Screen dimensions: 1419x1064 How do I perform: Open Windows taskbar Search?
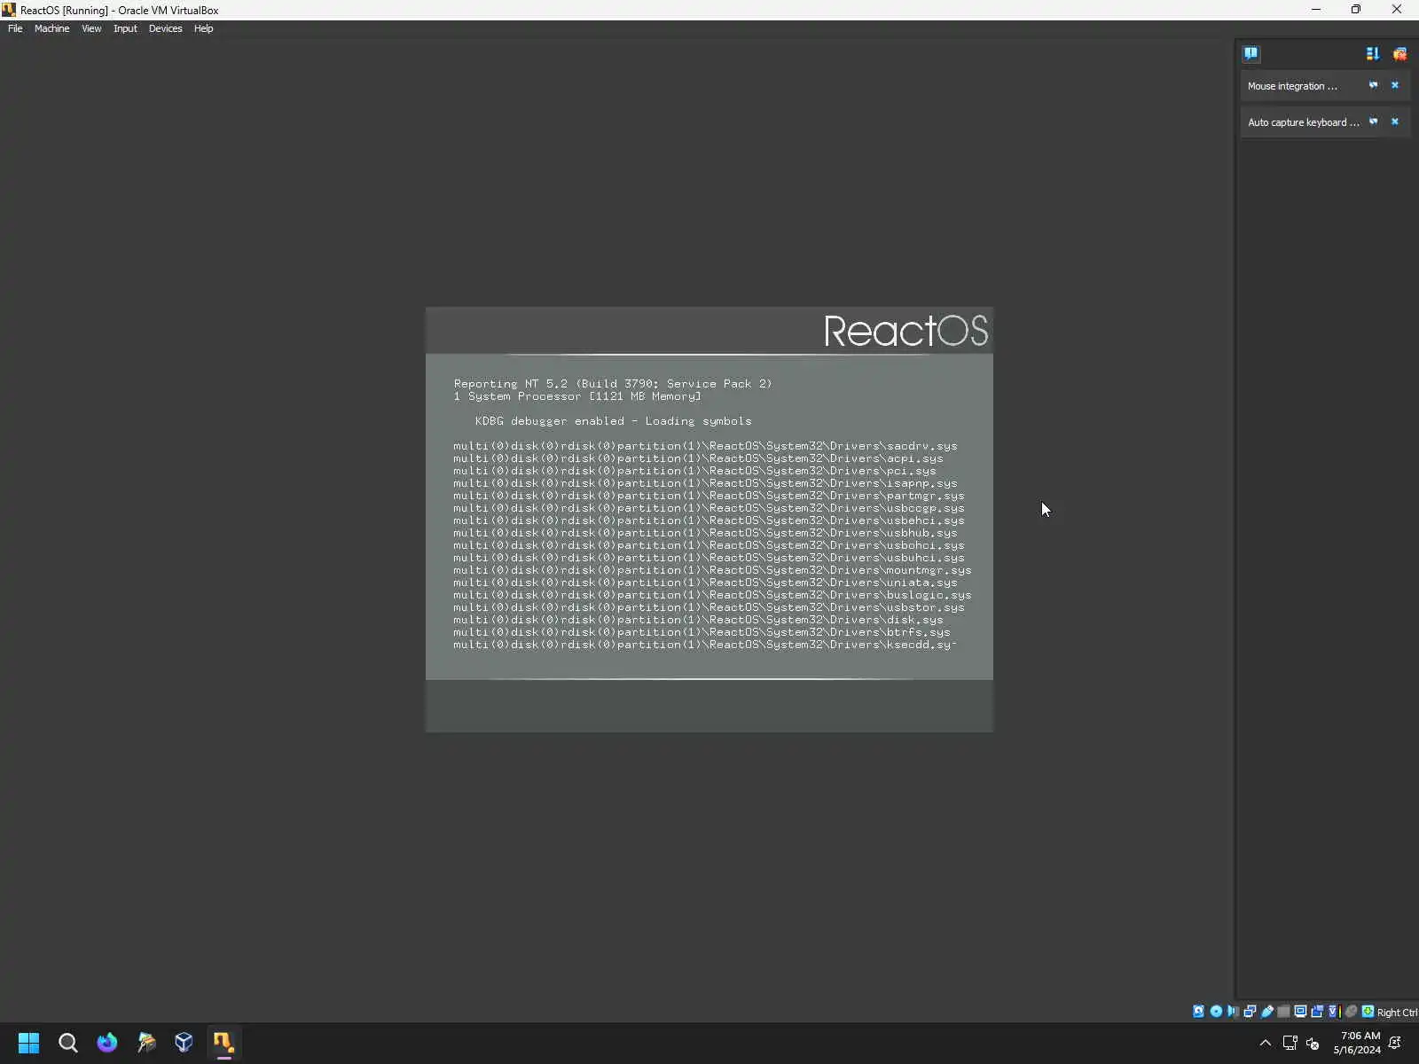(x=67, y=1043)
